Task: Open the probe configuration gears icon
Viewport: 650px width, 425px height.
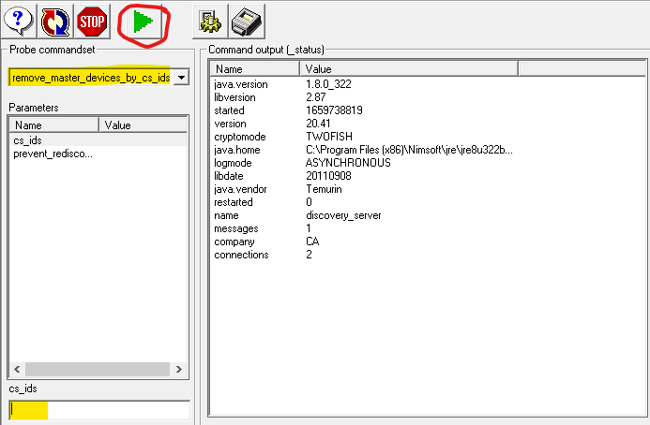Action: pos(208,21)
